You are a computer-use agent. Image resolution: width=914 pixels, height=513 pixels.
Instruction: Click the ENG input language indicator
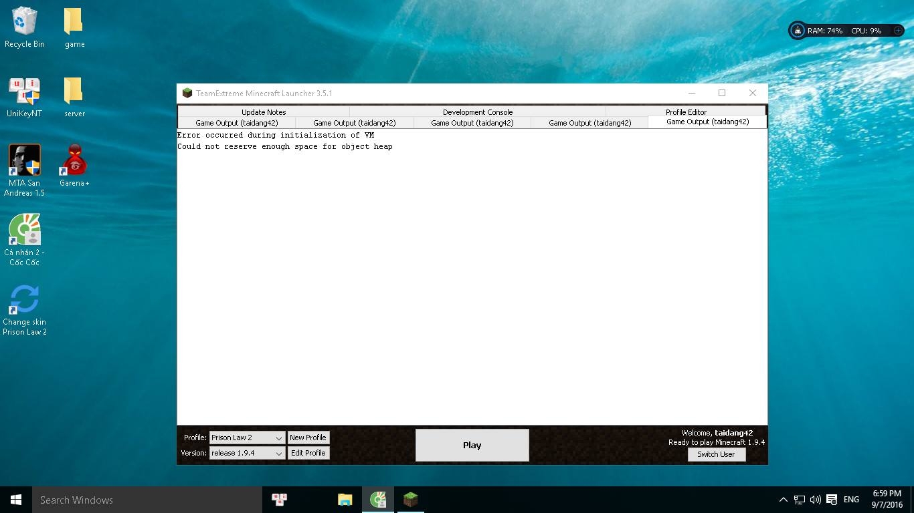click(x=851, y=500)
